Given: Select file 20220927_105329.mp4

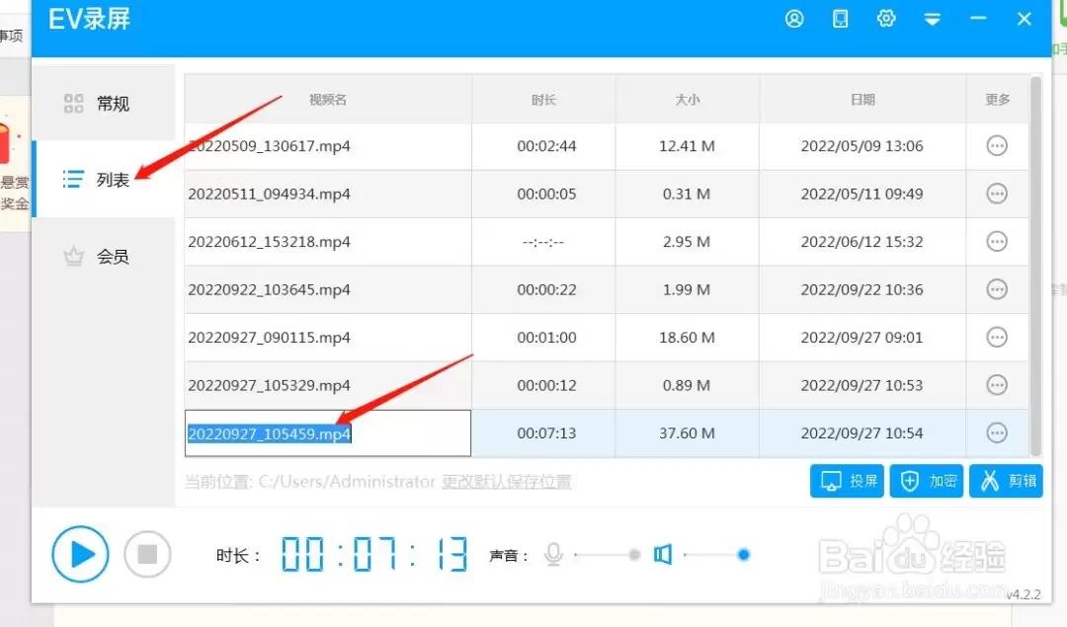Looking at the screenshot, I should tap(269, 386).
